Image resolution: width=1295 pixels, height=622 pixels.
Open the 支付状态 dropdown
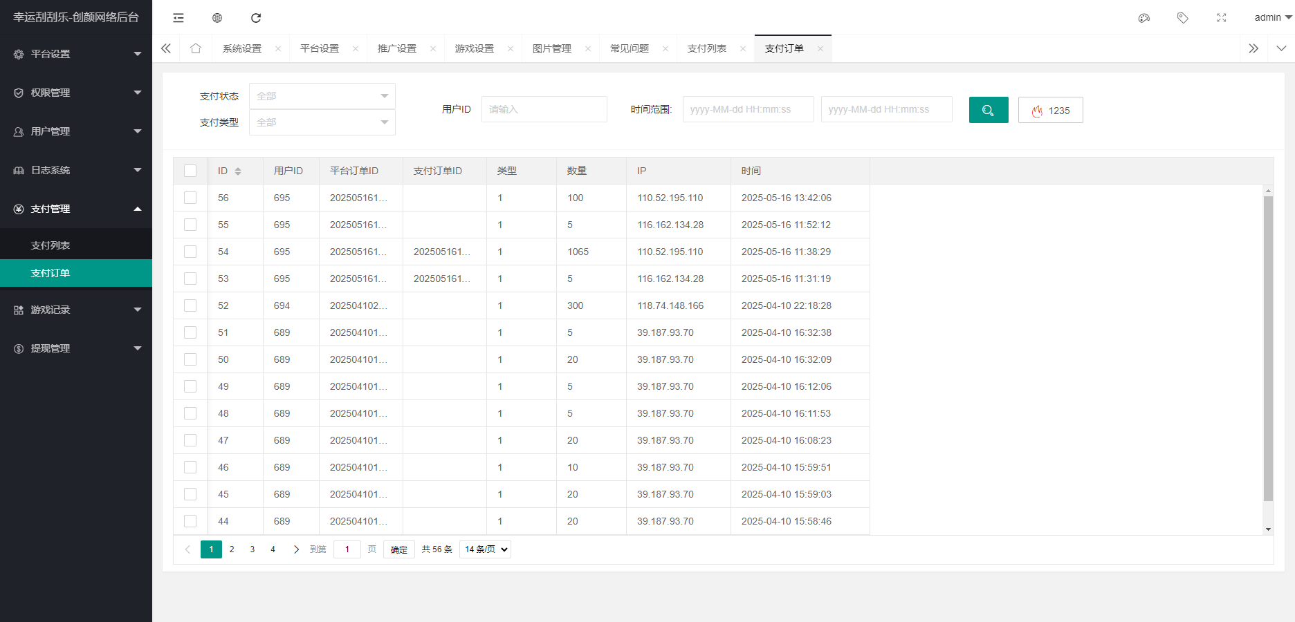(x=322, y=96)
